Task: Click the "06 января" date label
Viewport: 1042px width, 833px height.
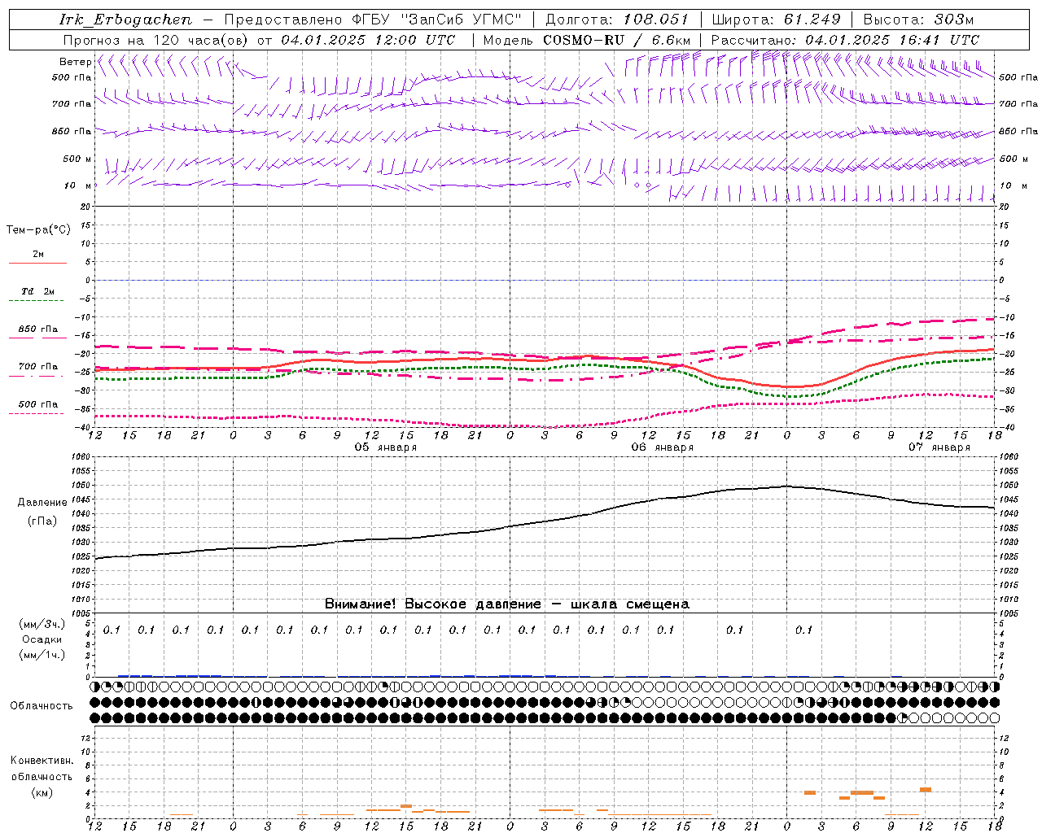Action: click(x=662, y=447)
